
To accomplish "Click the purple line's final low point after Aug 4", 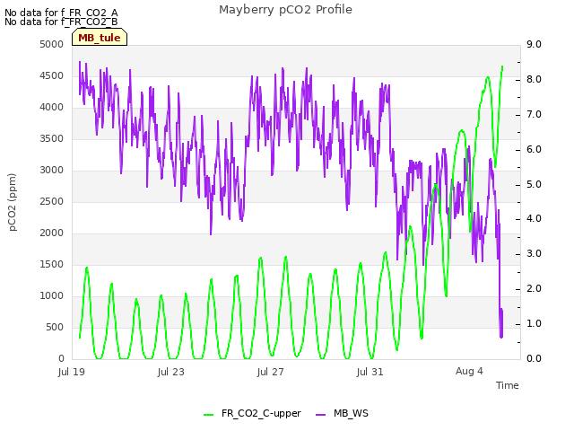I will pyautogui.click(x=501, y=337).
